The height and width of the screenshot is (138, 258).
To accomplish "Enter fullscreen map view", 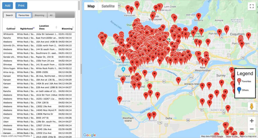I will click(x=251, y=7).
